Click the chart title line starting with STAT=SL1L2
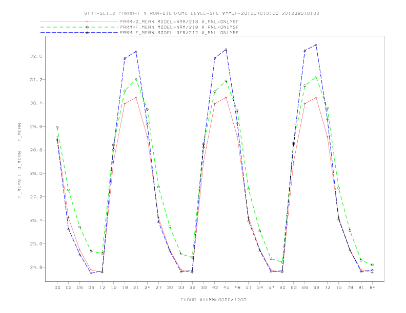This screenshot has height=313, width=406. (x=201, y=13)
